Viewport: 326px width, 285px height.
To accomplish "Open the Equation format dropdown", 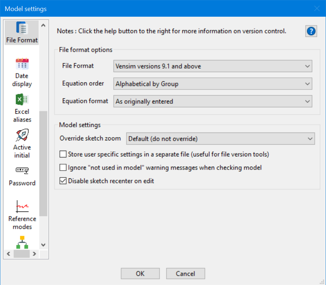I will (308, 101).
